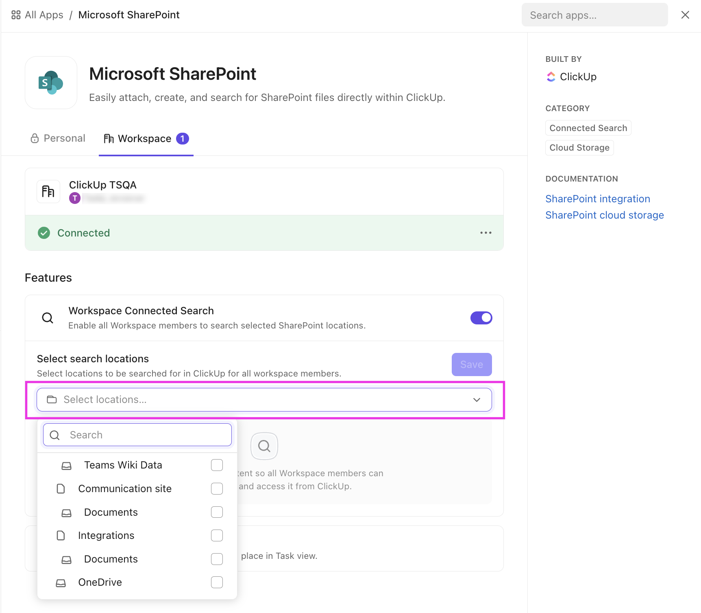Click the Microsoft SharePoint logo icon
The width and height of the screenshot is (701, 613).
click(x=51, y=83)
